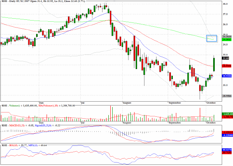Select the blue -0.22083 signal value tag
233x166 pixels.
pyautogui.click(x=227, y=135)
